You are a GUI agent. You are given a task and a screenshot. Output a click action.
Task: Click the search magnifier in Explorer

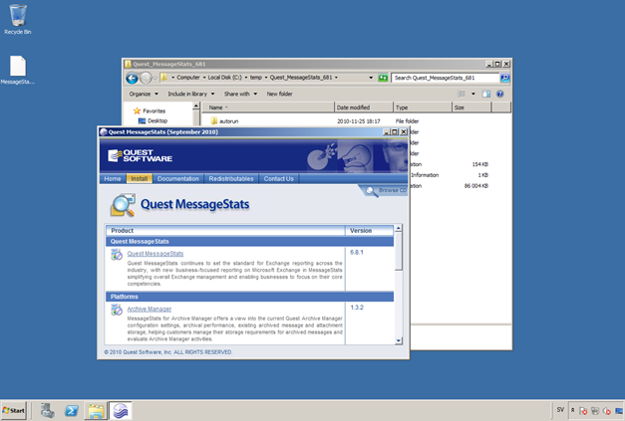click(504, 78)
